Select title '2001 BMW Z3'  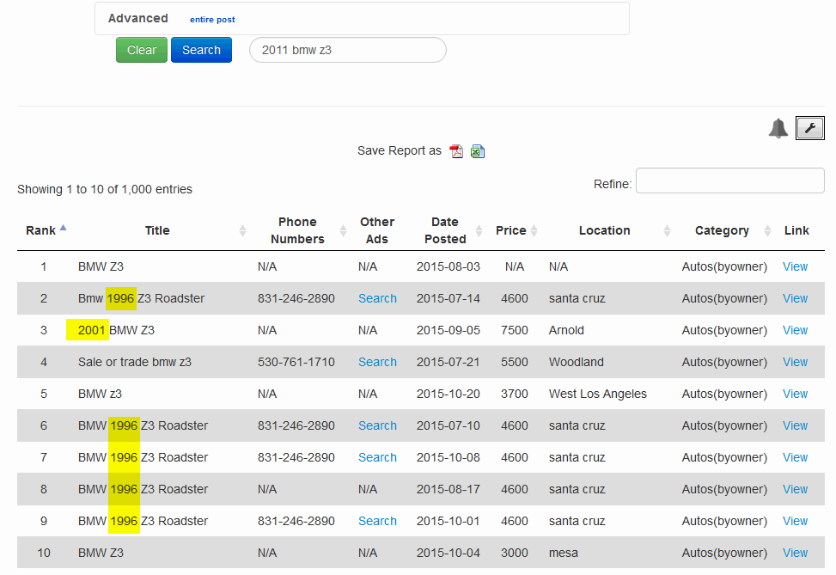pos(116,331)
